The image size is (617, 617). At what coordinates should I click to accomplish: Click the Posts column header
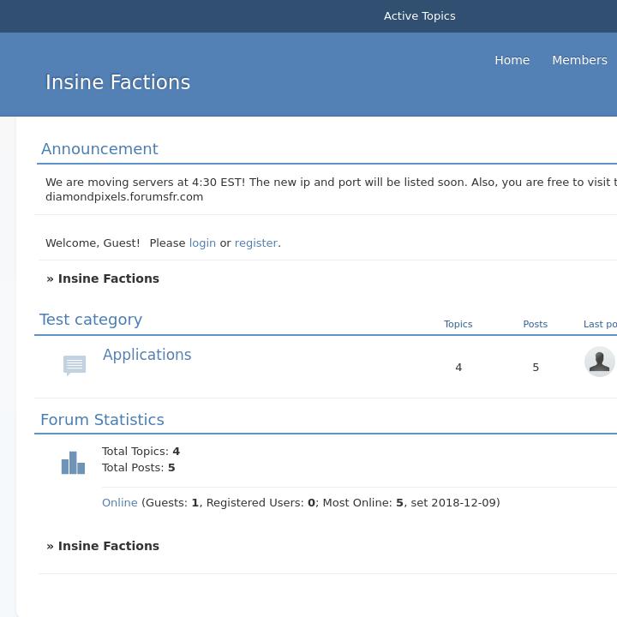click(x=535, y=324)
